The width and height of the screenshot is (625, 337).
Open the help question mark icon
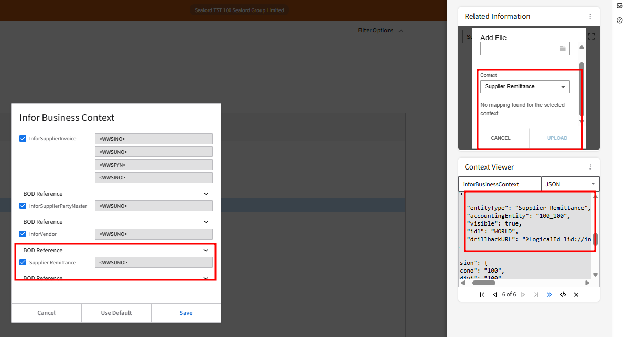click(619, 20)
